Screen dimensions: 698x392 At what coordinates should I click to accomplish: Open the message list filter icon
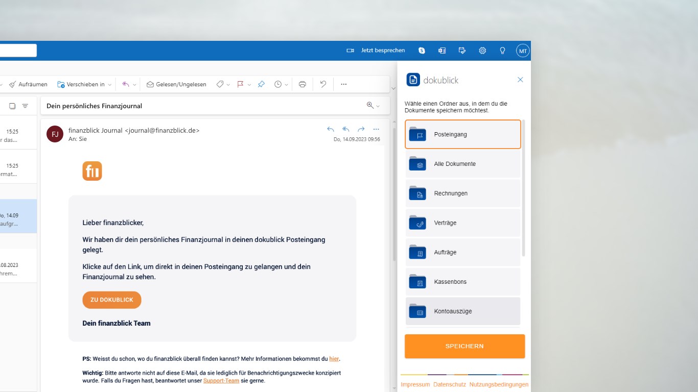pos(25,106)
